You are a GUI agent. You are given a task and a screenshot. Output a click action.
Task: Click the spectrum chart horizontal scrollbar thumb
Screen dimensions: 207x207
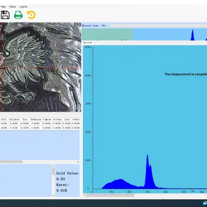pos(110,195)
